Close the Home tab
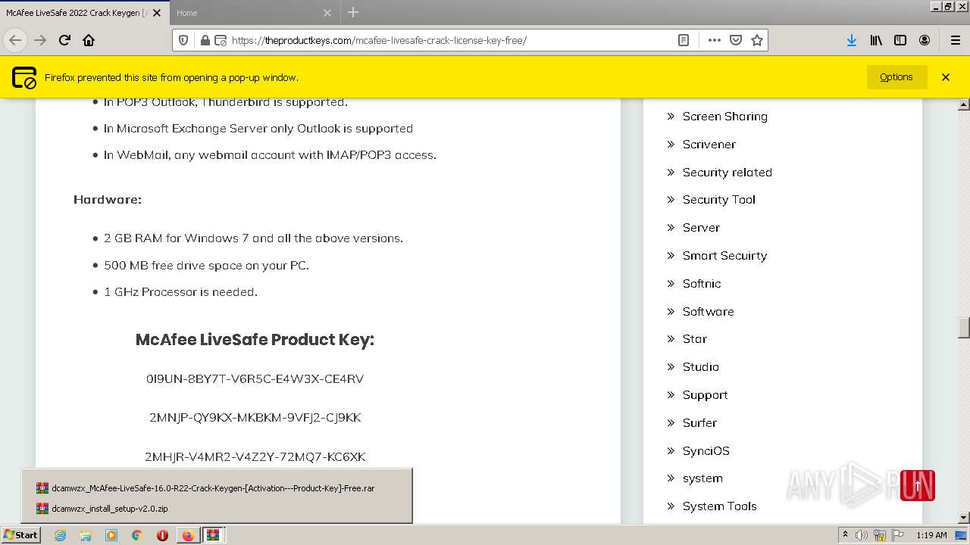The height and width of the screenshot is (545, 970). point(327,13)
